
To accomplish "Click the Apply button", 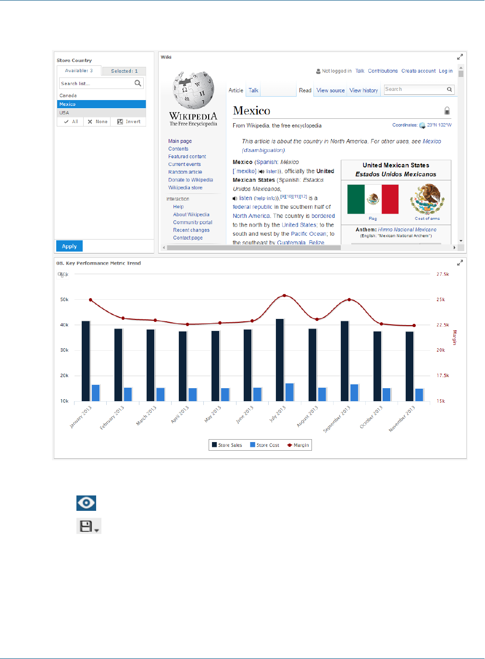I will pyautogui.click(x=69, y=246).
